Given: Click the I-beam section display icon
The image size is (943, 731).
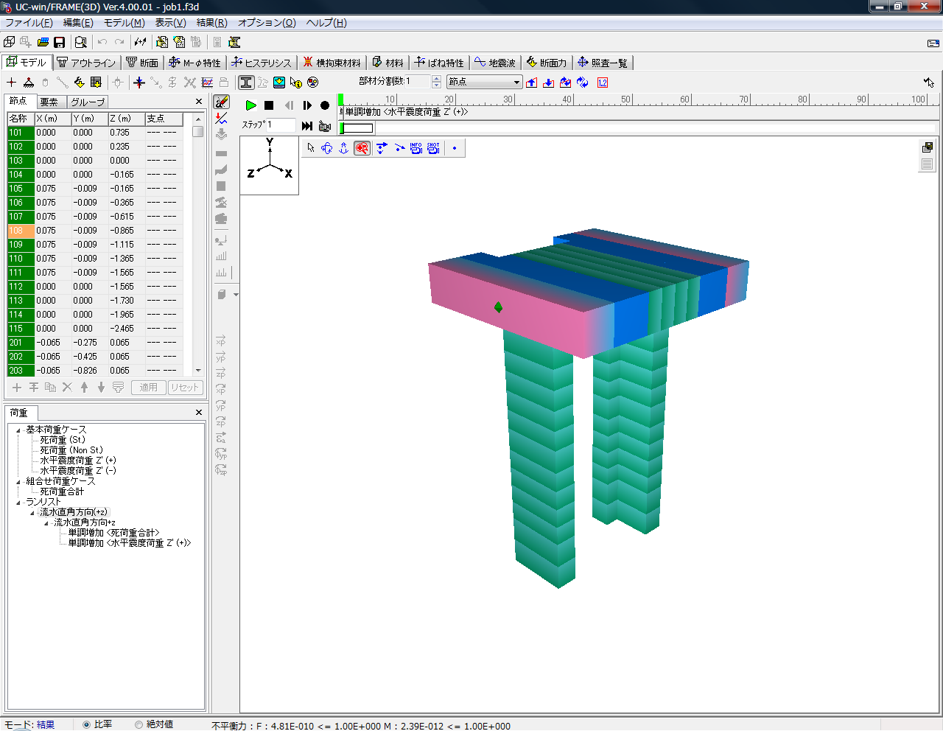Looking at the screenshot, I should 246,83.
